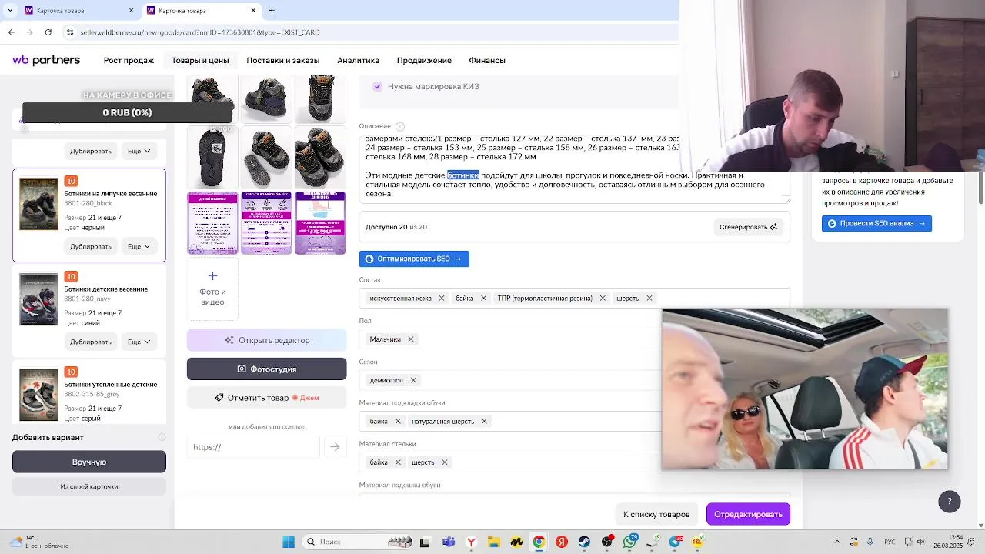Screen dimensions: 985x554
Task: Show hidden system tray icons
Action: [837, 542]
